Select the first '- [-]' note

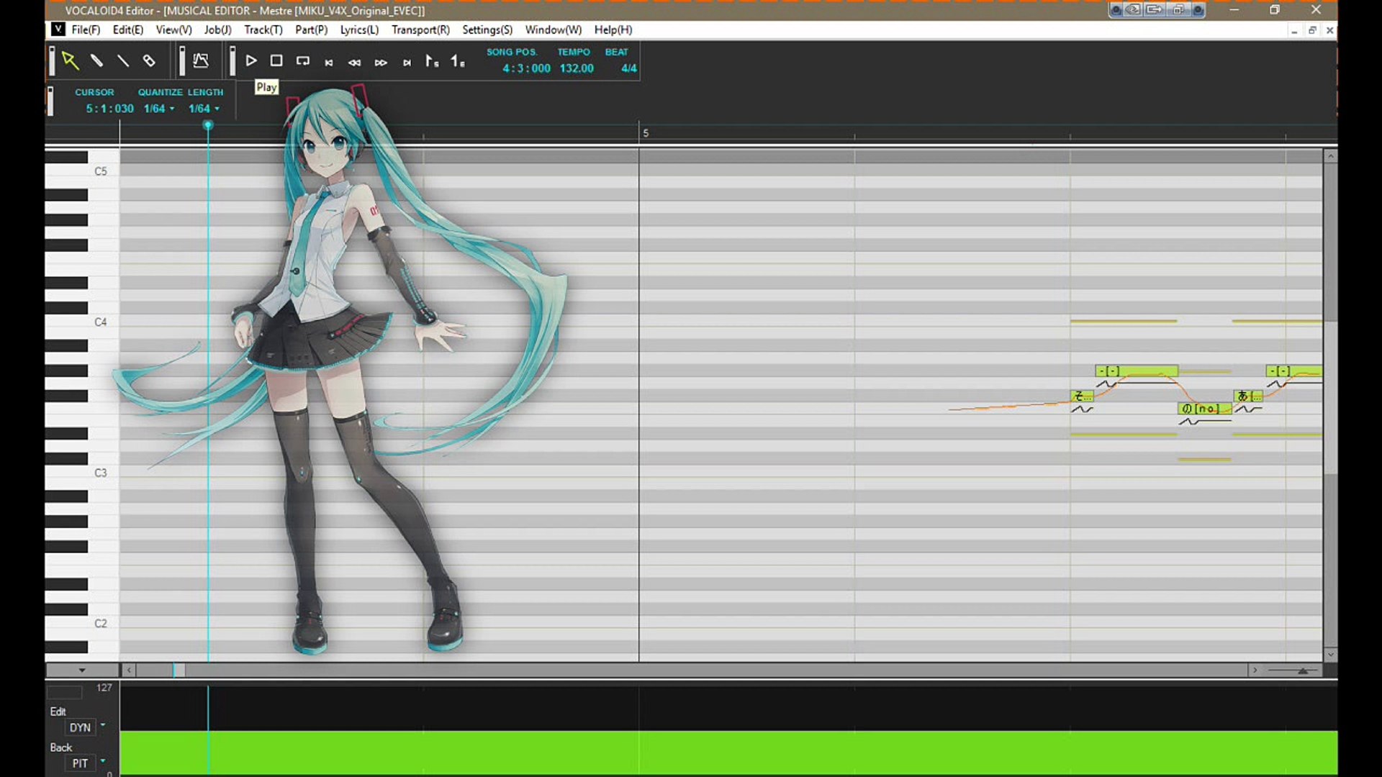(1137, 371)
